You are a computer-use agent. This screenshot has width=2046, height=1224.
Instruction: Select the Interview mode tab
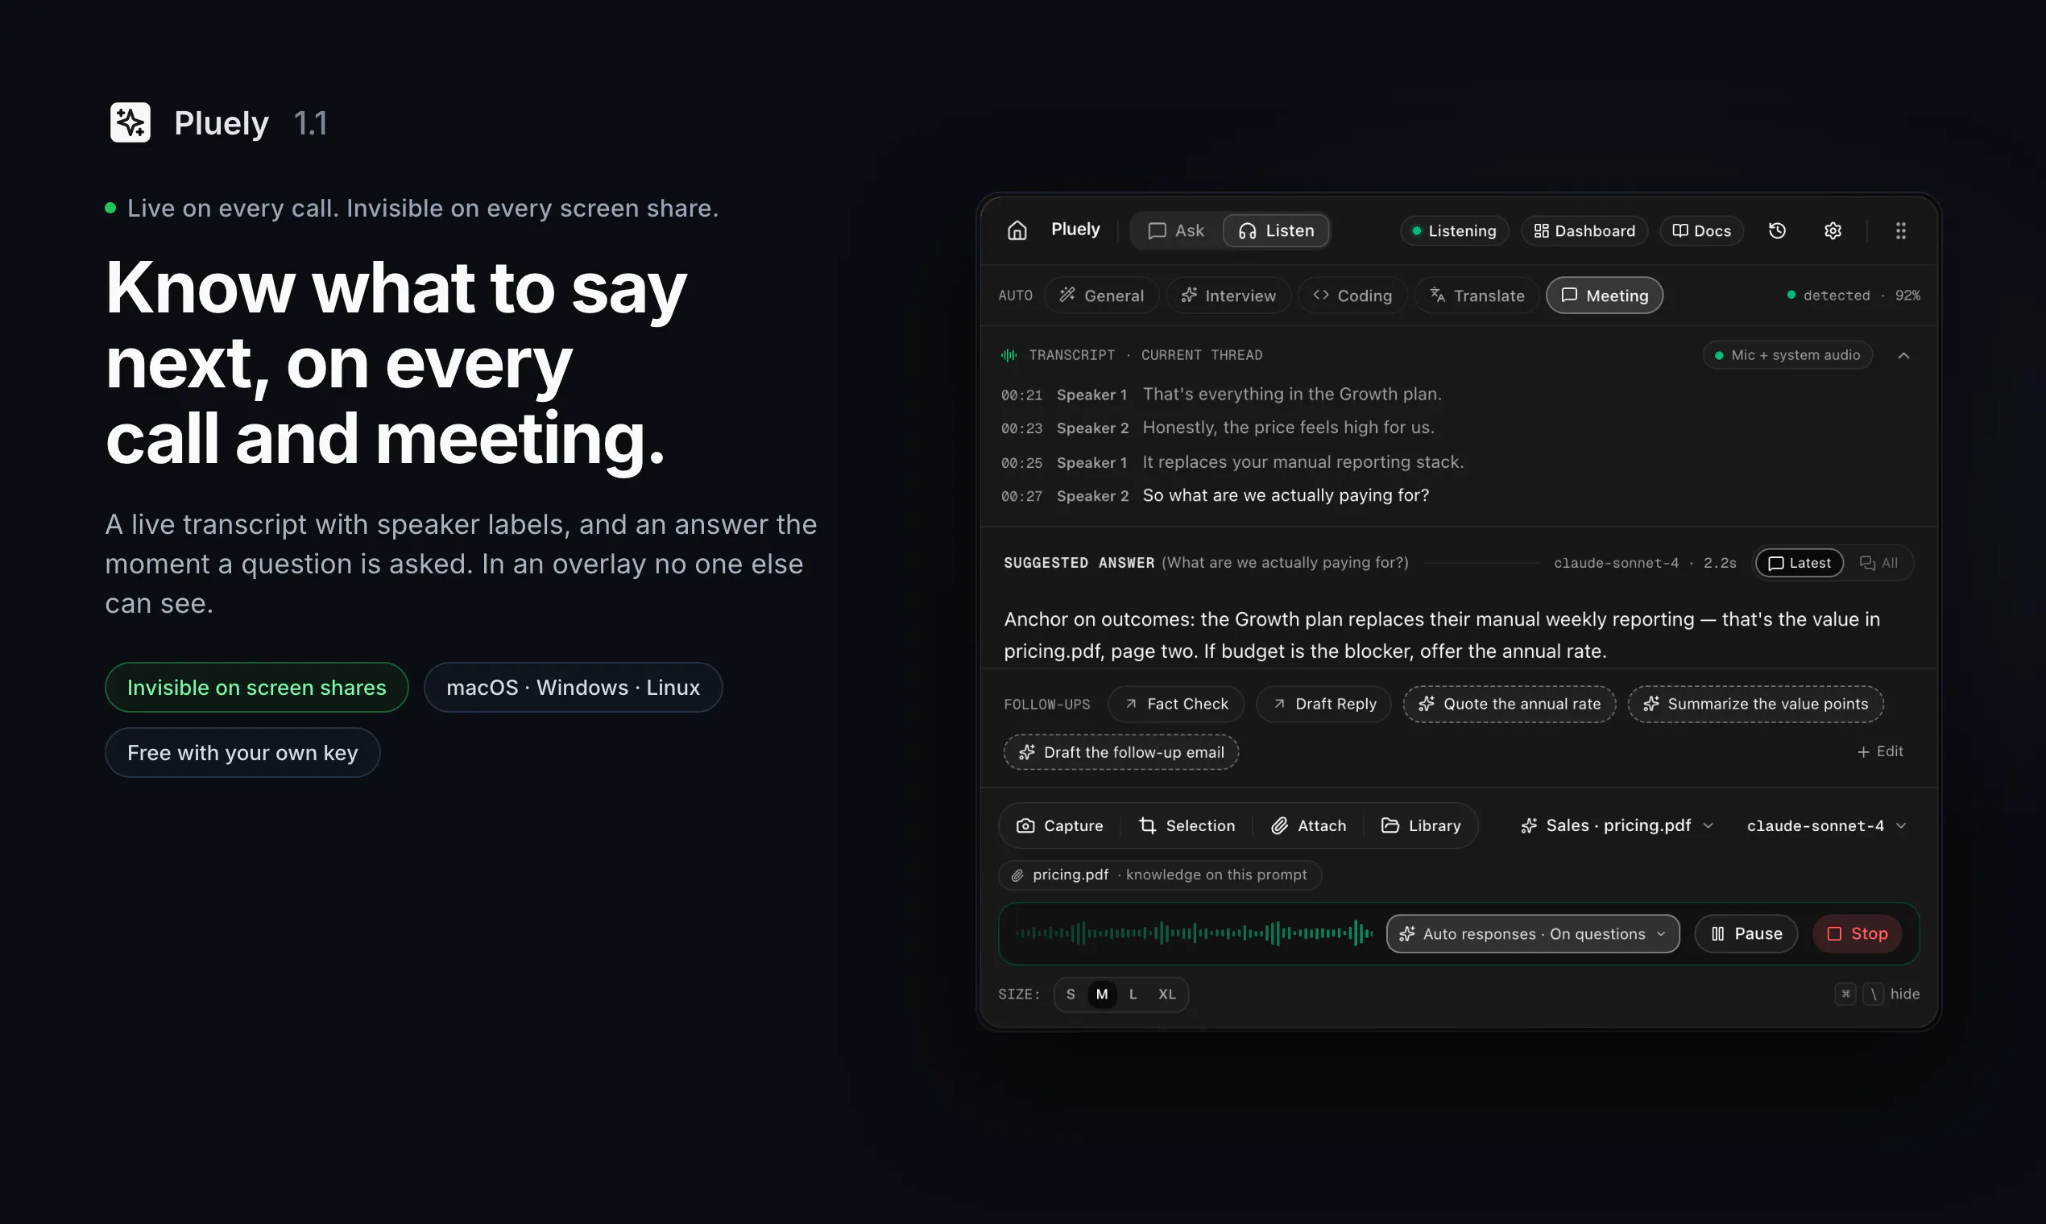point(1228,296)
